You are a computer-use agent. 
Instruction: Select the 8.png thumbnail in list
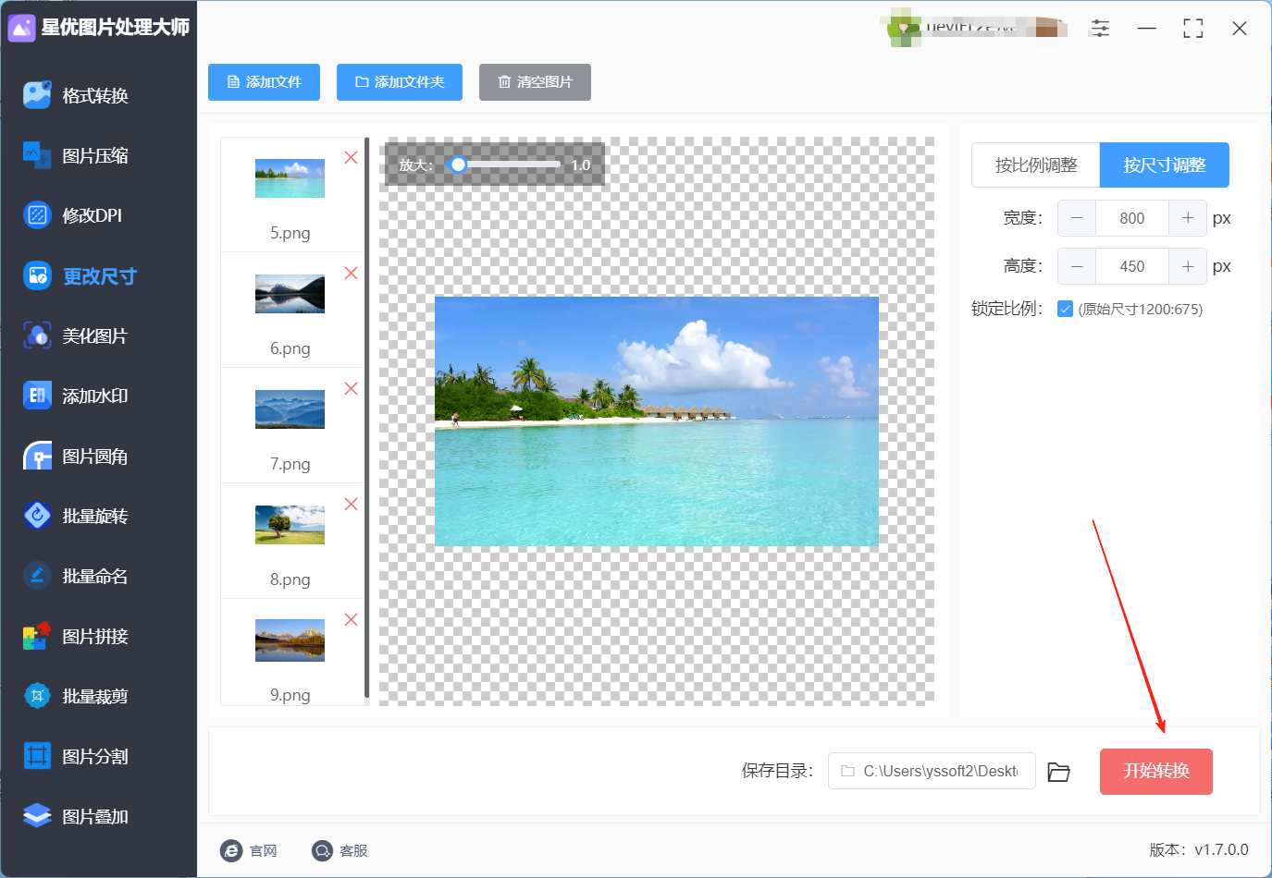(x=290, y=525)
